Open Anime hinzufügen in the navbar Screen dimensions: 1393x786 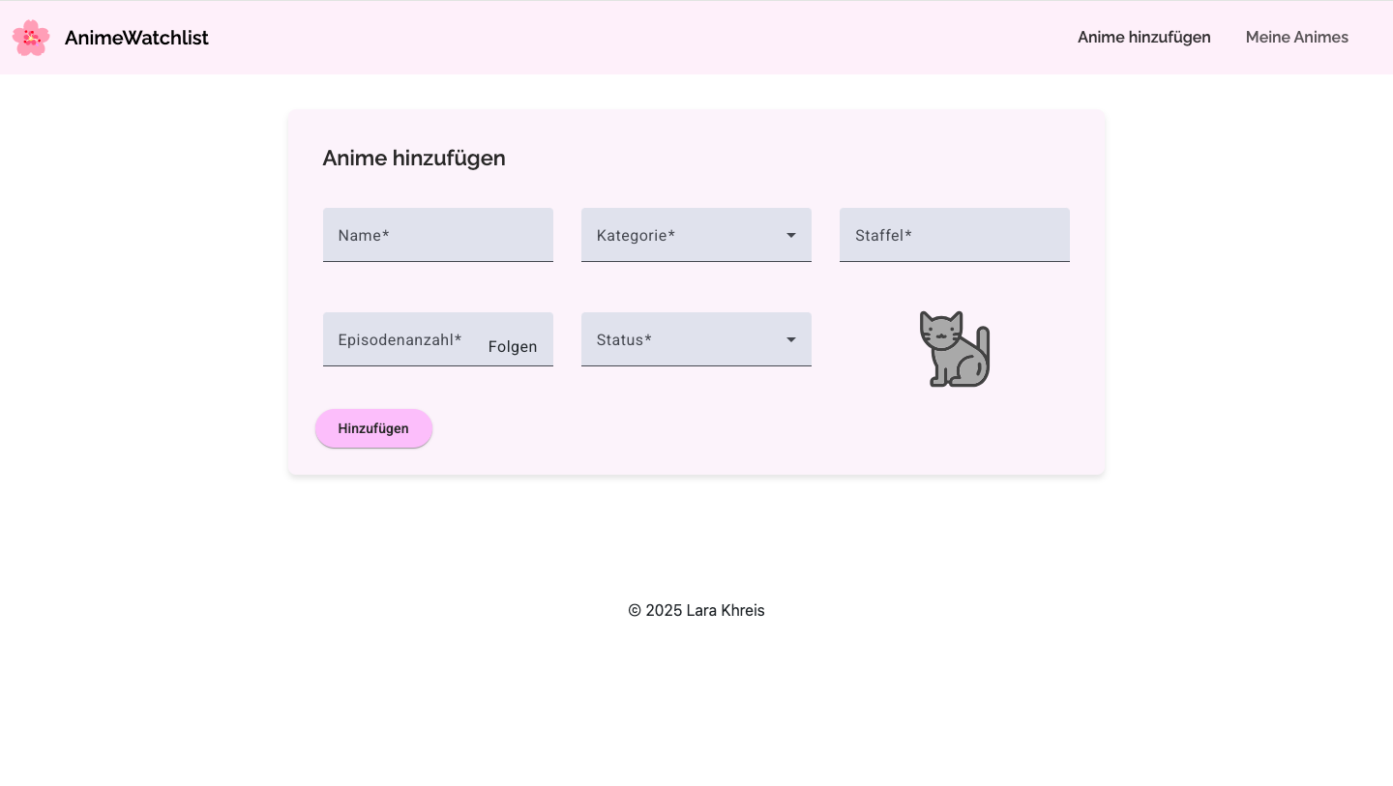tap(1143, 38)
